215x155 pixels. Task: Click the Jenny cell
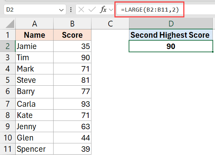click(x=35, y=126)
